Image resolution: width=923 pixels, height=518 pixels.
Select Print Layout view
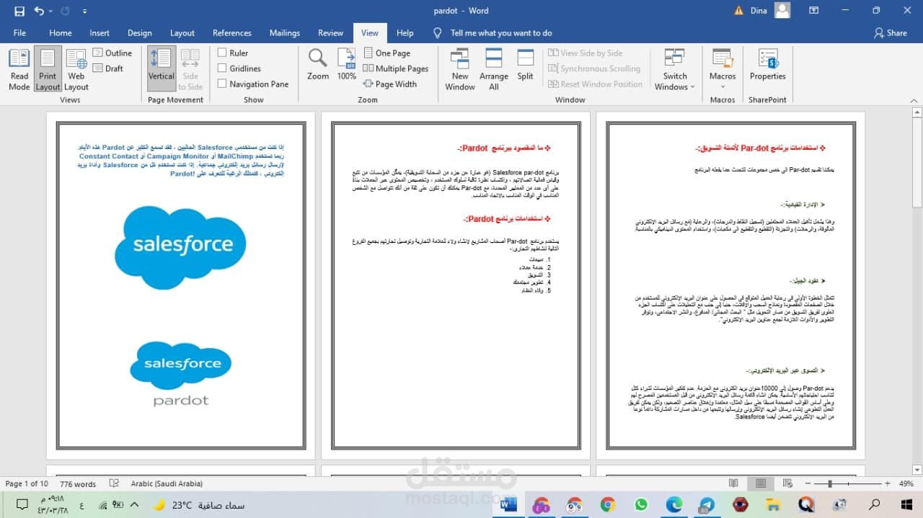pyautogui.click(x=48, y=70)
